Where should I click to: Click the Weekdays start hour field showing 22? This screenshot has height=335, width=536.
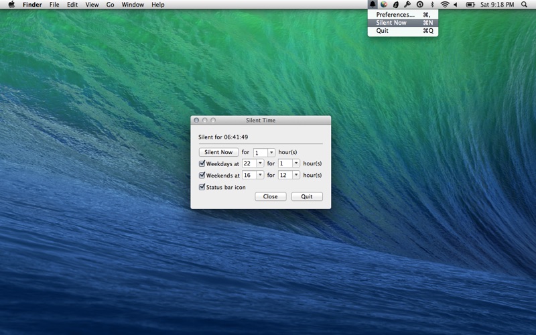click(x=249, y=163)
